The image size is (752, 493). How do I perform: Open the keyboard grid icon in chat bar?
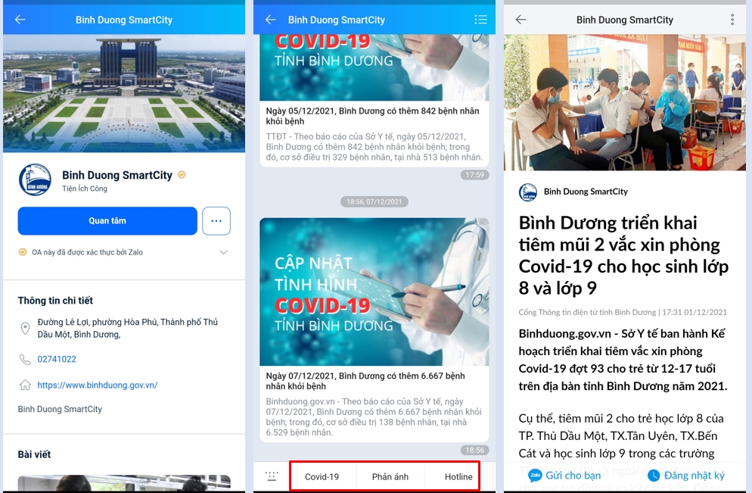[x=272, y=476]
